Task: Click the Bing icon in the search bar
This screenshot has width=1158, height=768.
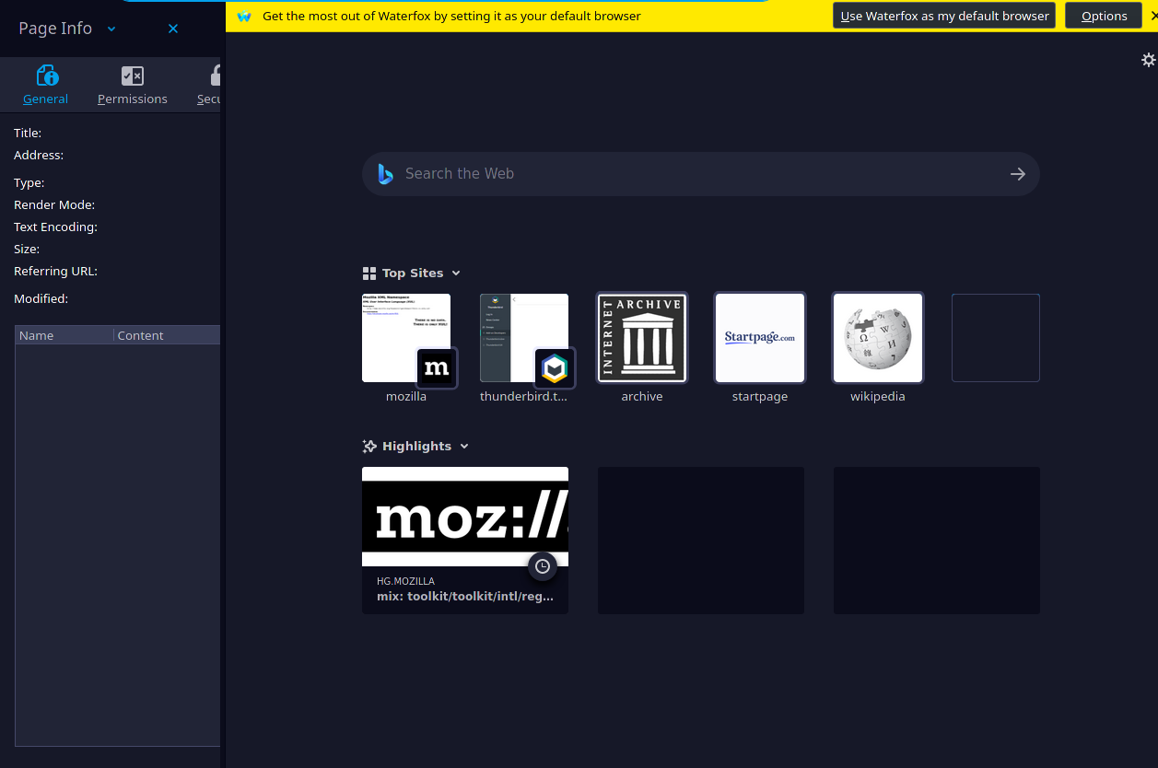Action: pos(384,173)
